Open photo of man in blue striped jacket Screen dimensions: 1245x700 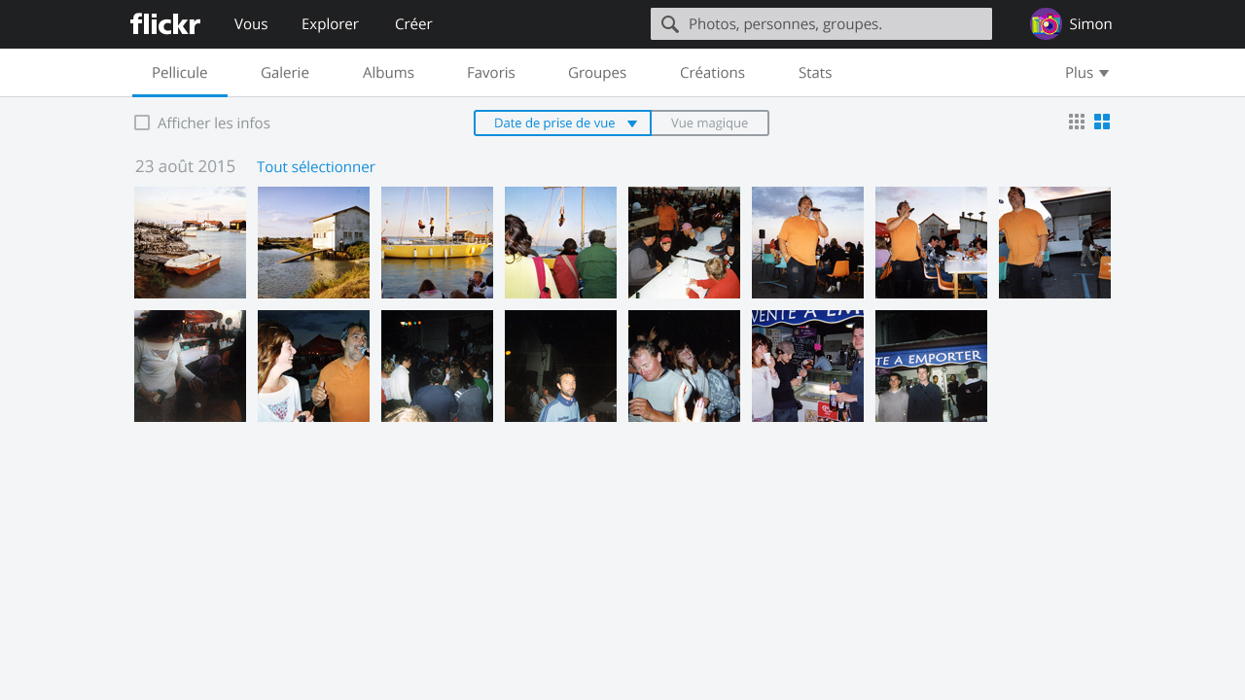point(560,366)
